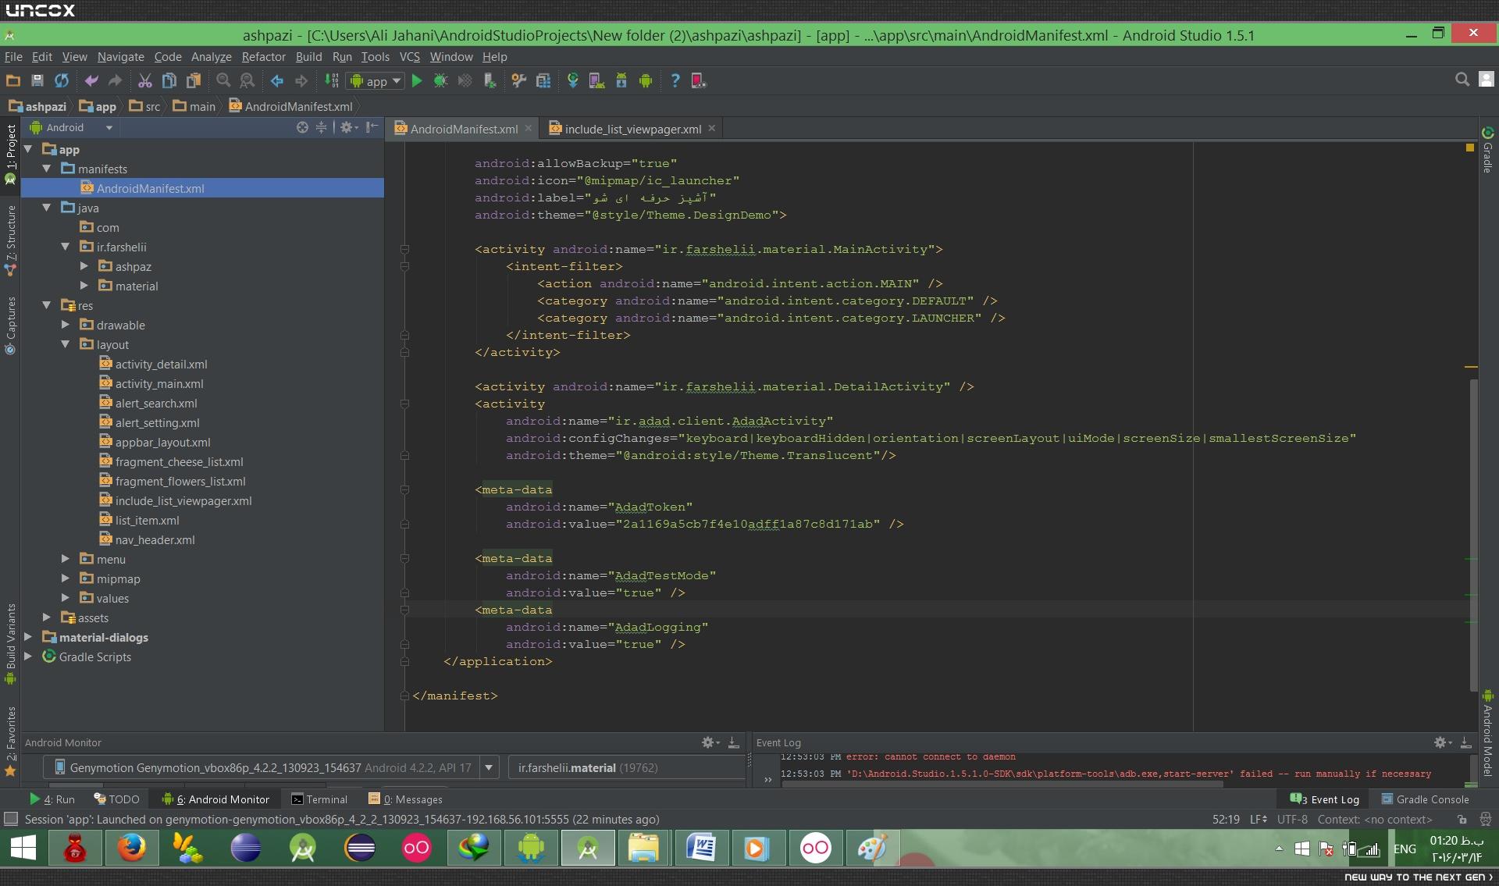1499x886 pixels.
Task: Click the Help question mark icon
Action: (x=675, y=80)
